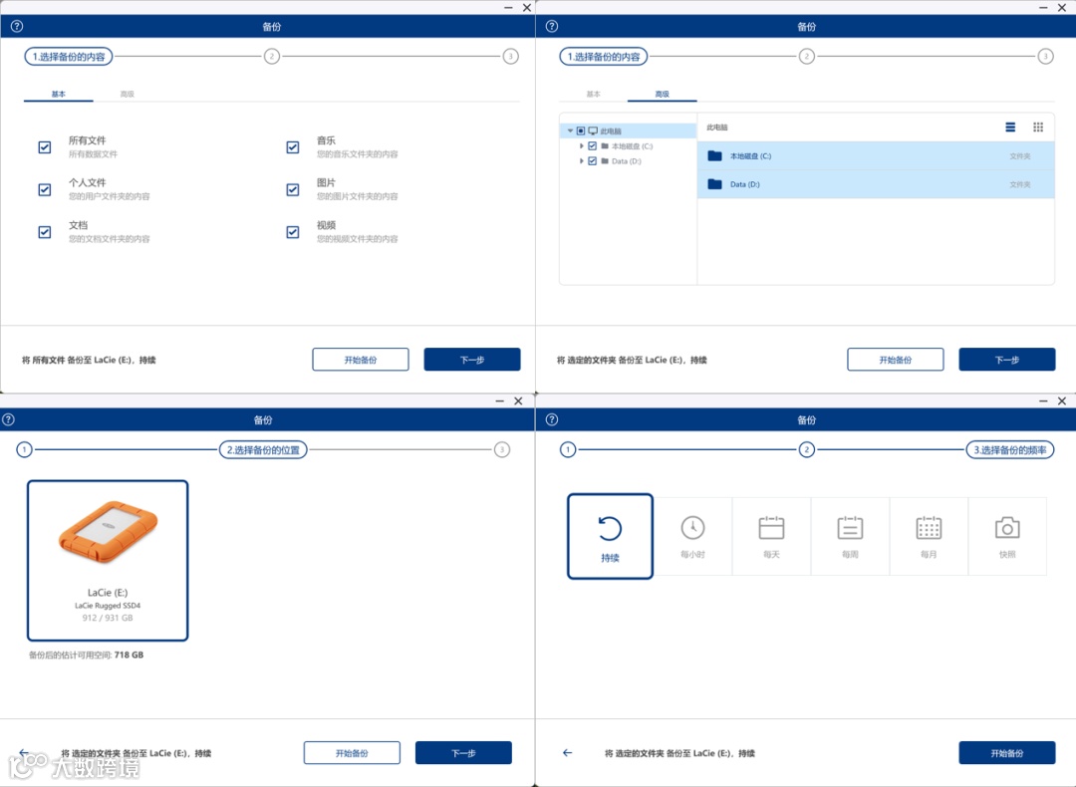This screenshot has width=1076, height=787.
Task: Click 此电脑 label in folder tree
Action: tap(611, 131)
